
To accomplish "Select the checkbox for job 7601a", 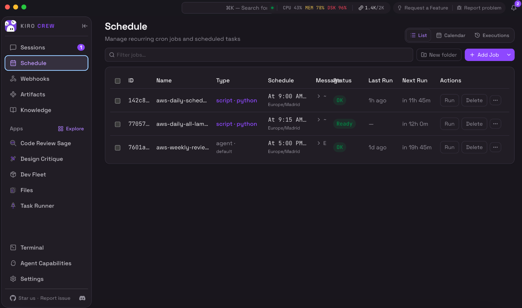I will 118,148.
